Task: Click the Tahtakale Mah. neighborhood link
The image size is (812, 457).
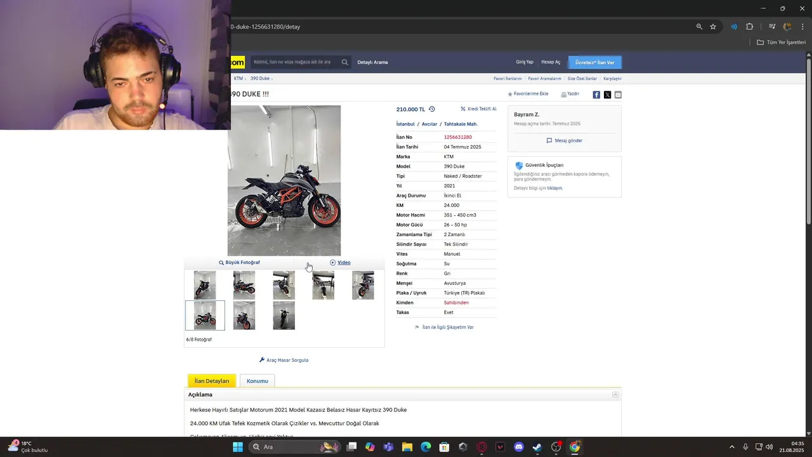Action: (461, 124)
